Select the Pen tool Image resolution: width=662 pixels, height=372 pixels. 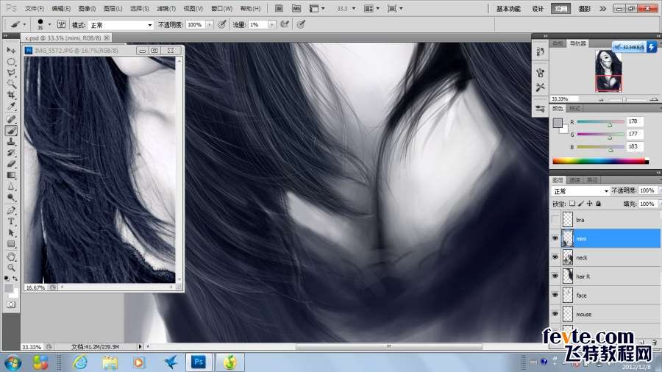click(11, 210)
